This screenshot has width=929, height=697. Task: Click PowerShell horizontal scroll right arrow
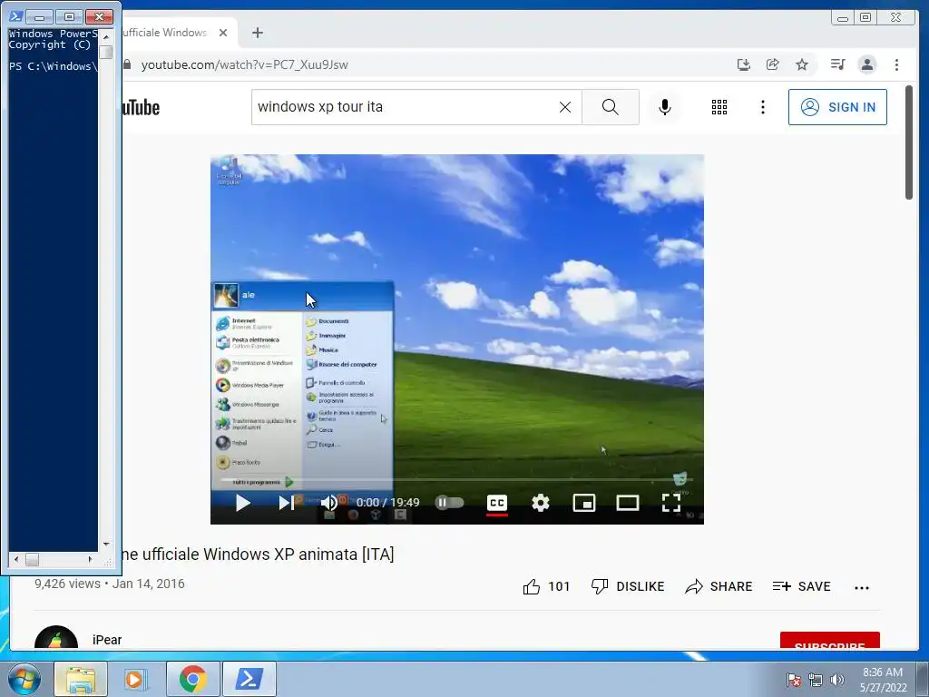(x=90, y=559)
